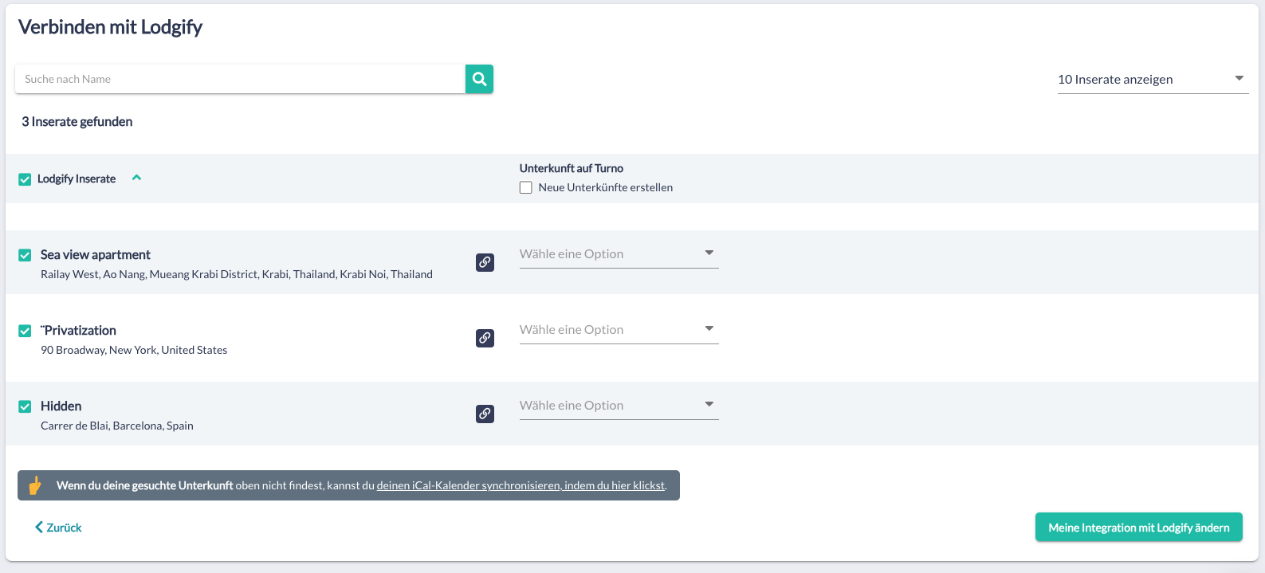This screenshot has height=573, width=1265.
Task: Click the link icon for Privatization listing
Action: 485,338
